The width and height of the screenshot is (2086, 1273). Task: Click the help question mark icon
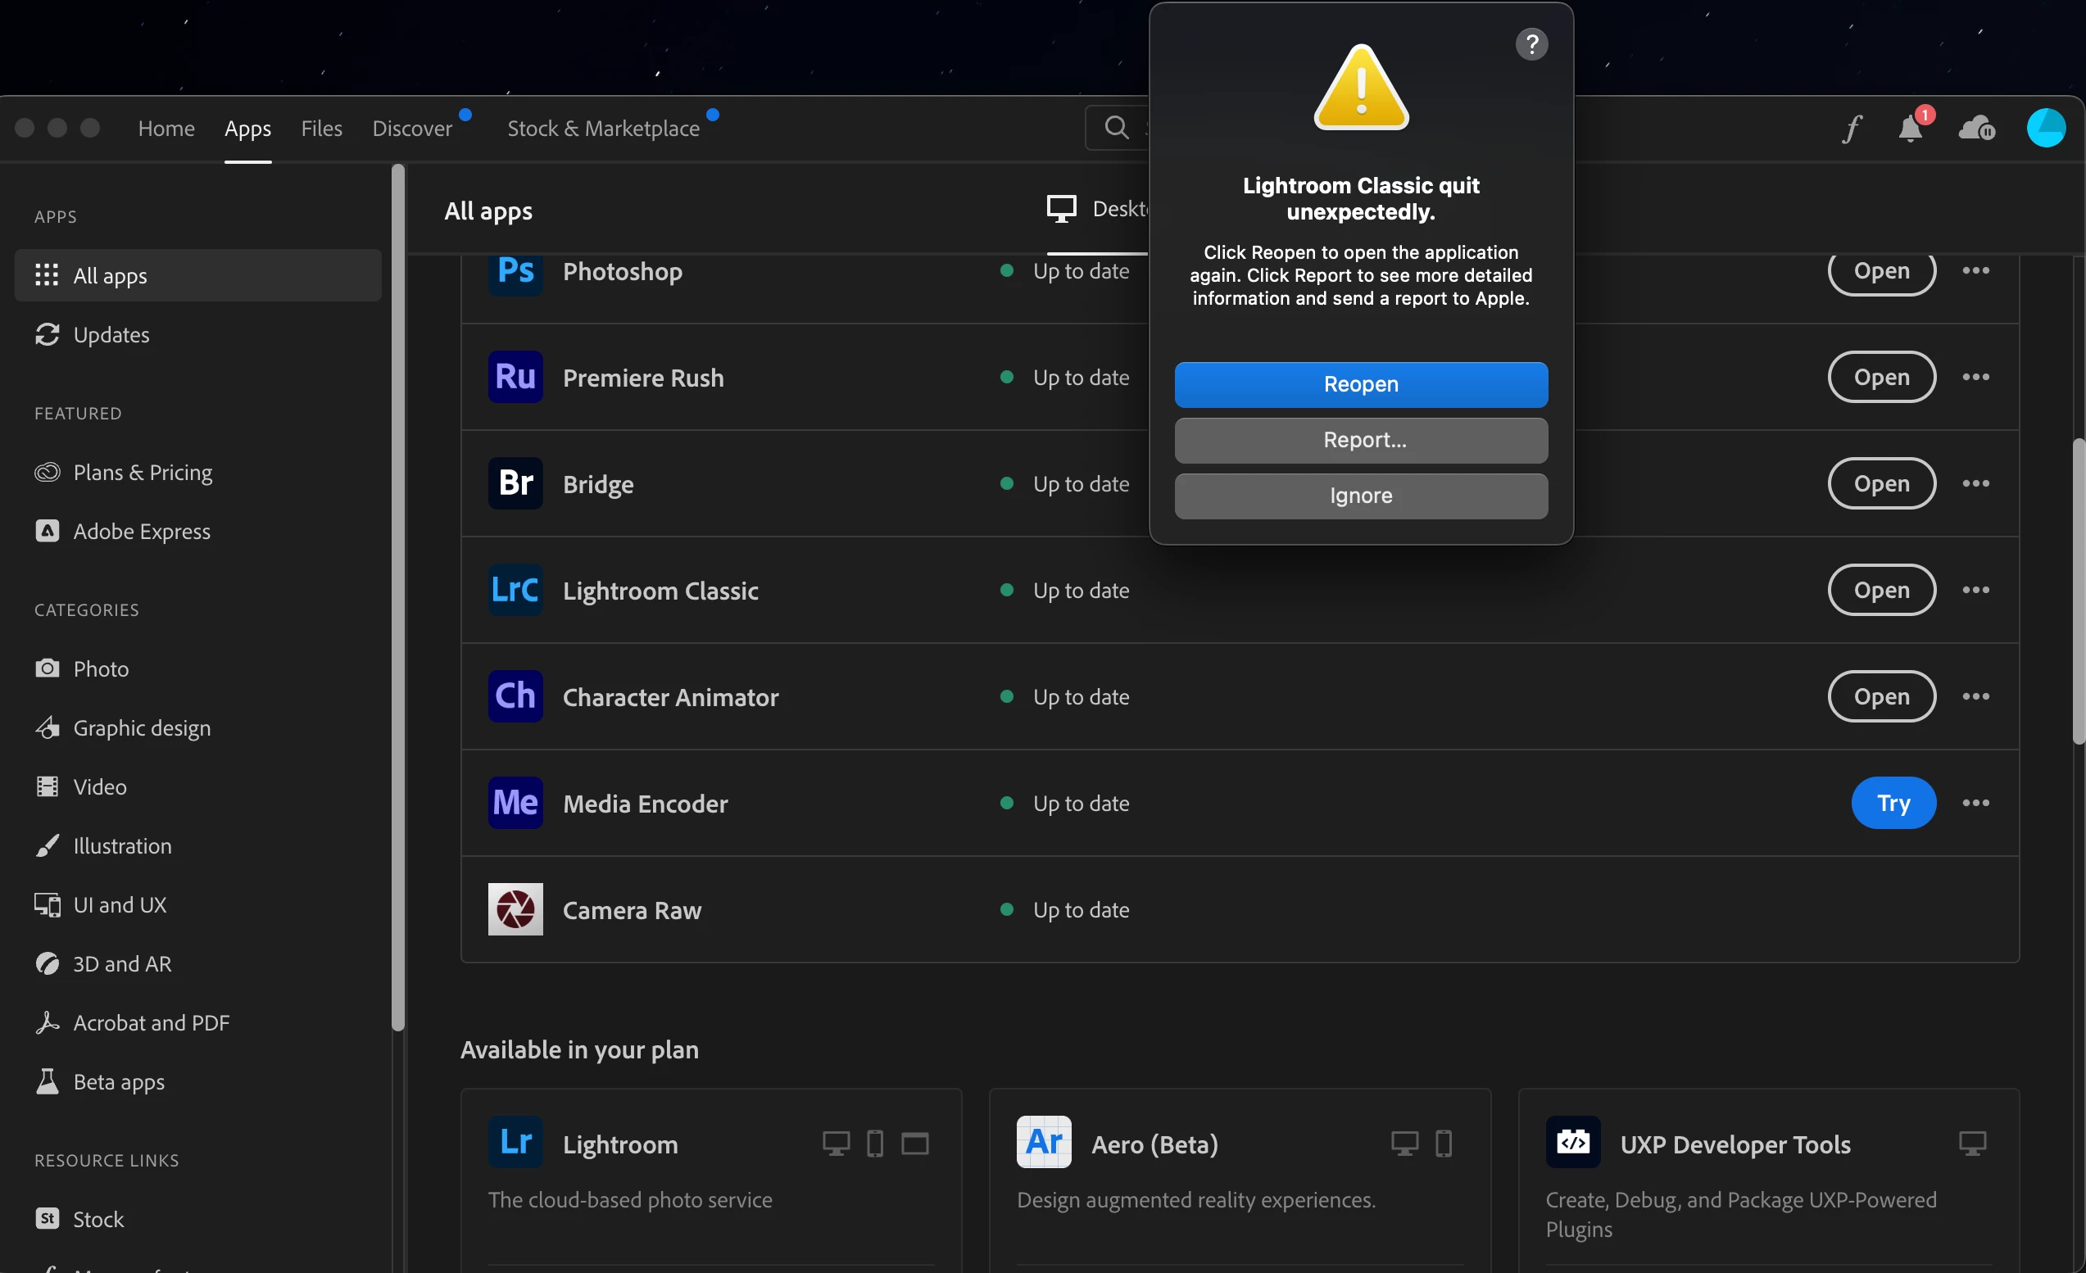pos(1530,44)
